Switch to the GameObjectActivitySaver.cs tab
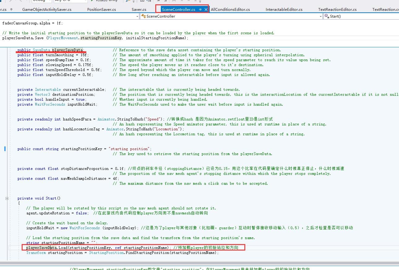This screenshot has width=399, height=270. pos(47,10)
